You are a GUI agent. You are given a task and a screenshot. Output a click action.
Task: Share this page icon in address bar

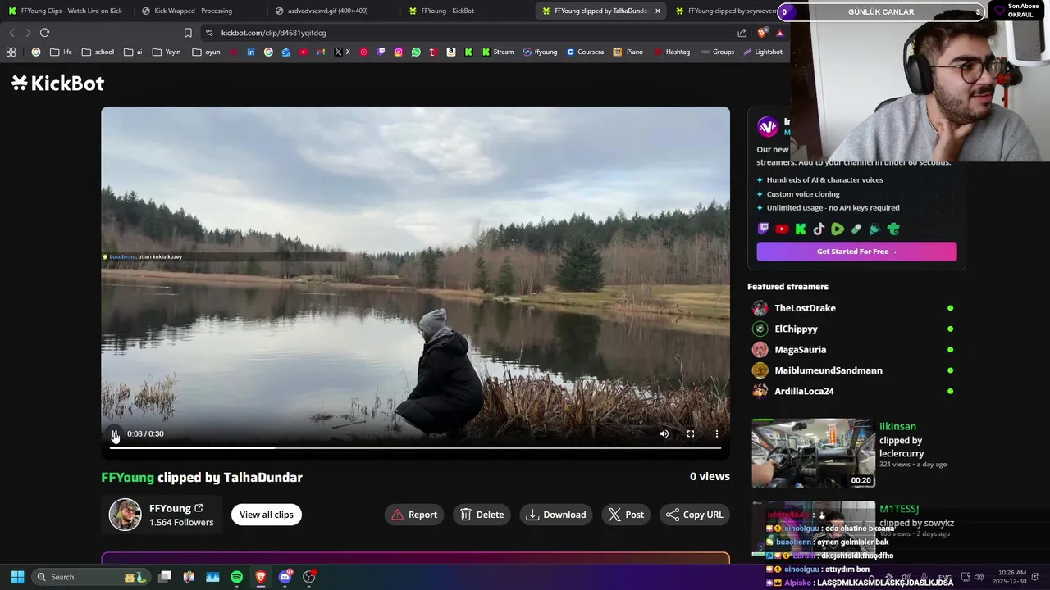pos(742,33)
